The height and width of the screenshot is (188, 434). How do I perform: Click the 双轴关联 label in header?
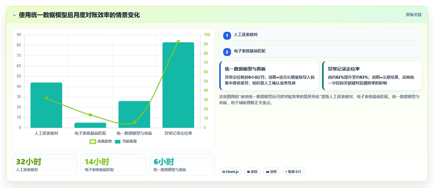pyautogui.click(x=414, y=15)
